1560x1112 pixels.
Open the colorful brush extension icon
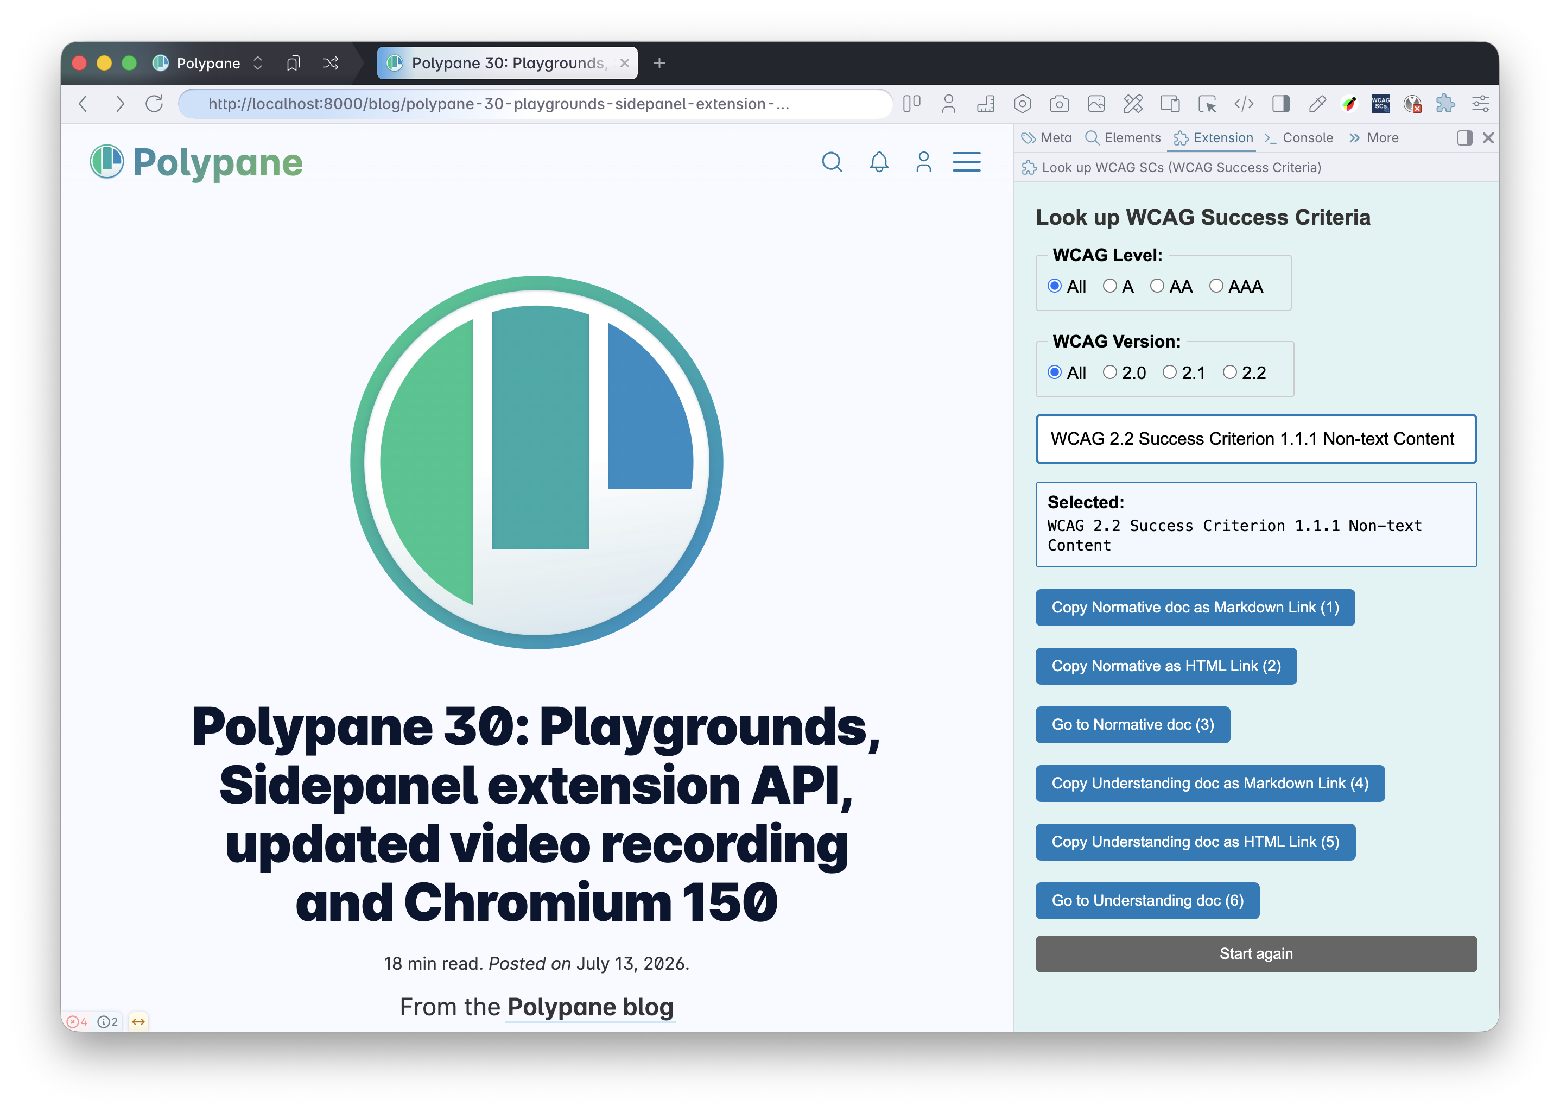(1349, 103)
